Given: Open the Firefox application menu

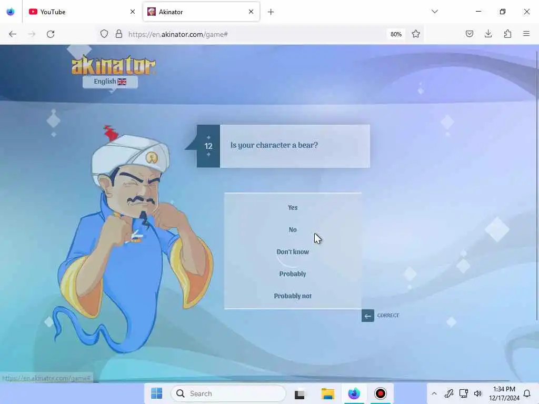Looking at the screenshot, I should point(526,34).
